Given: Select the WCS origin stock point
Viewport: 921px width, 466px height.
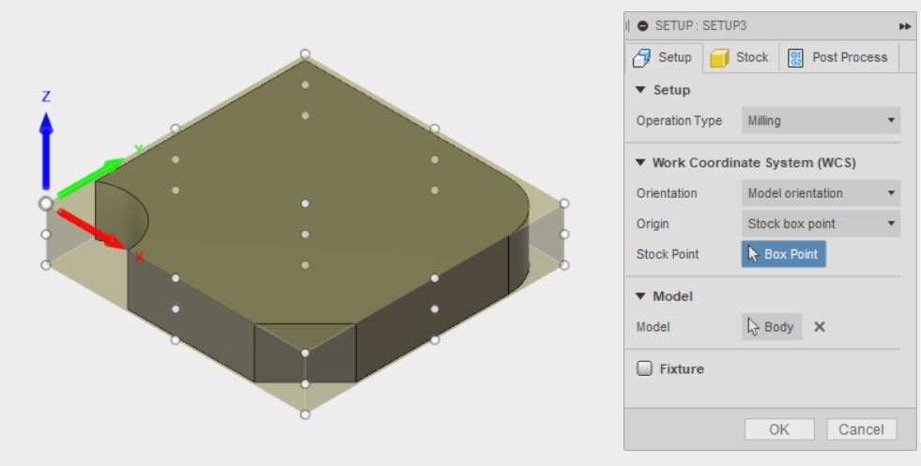Looking at the screenshot, I should tap(46, 203).
